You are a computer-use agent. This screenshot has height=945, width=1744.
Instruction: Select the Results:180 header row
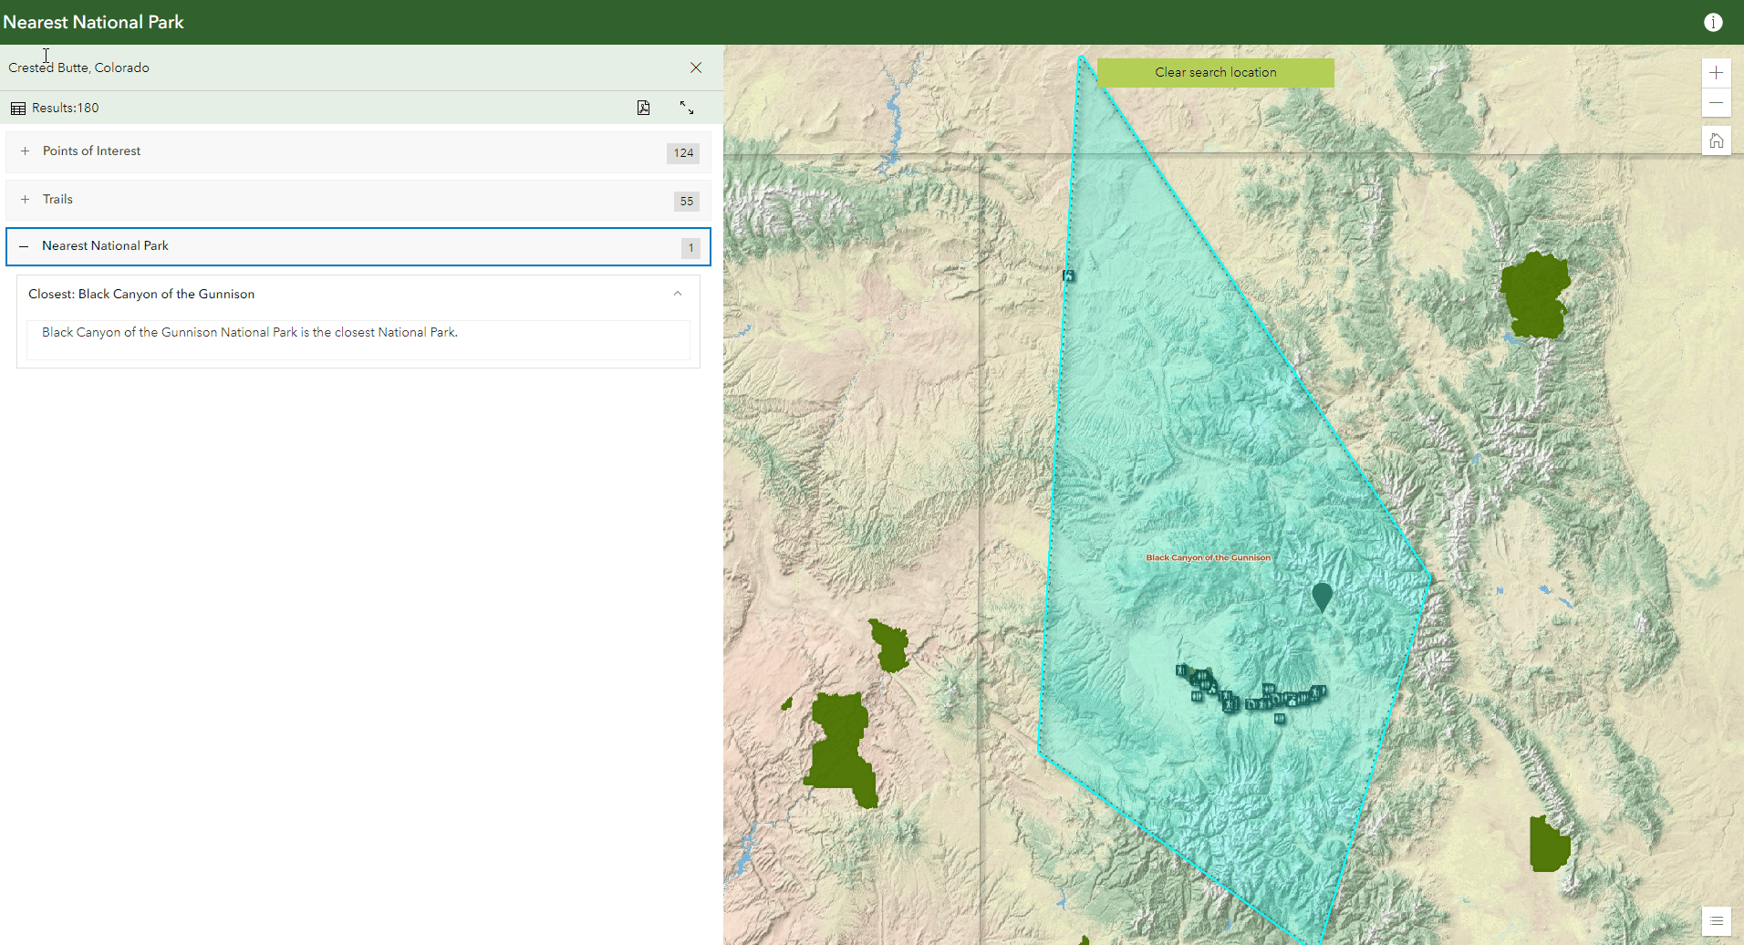point(66,107)
